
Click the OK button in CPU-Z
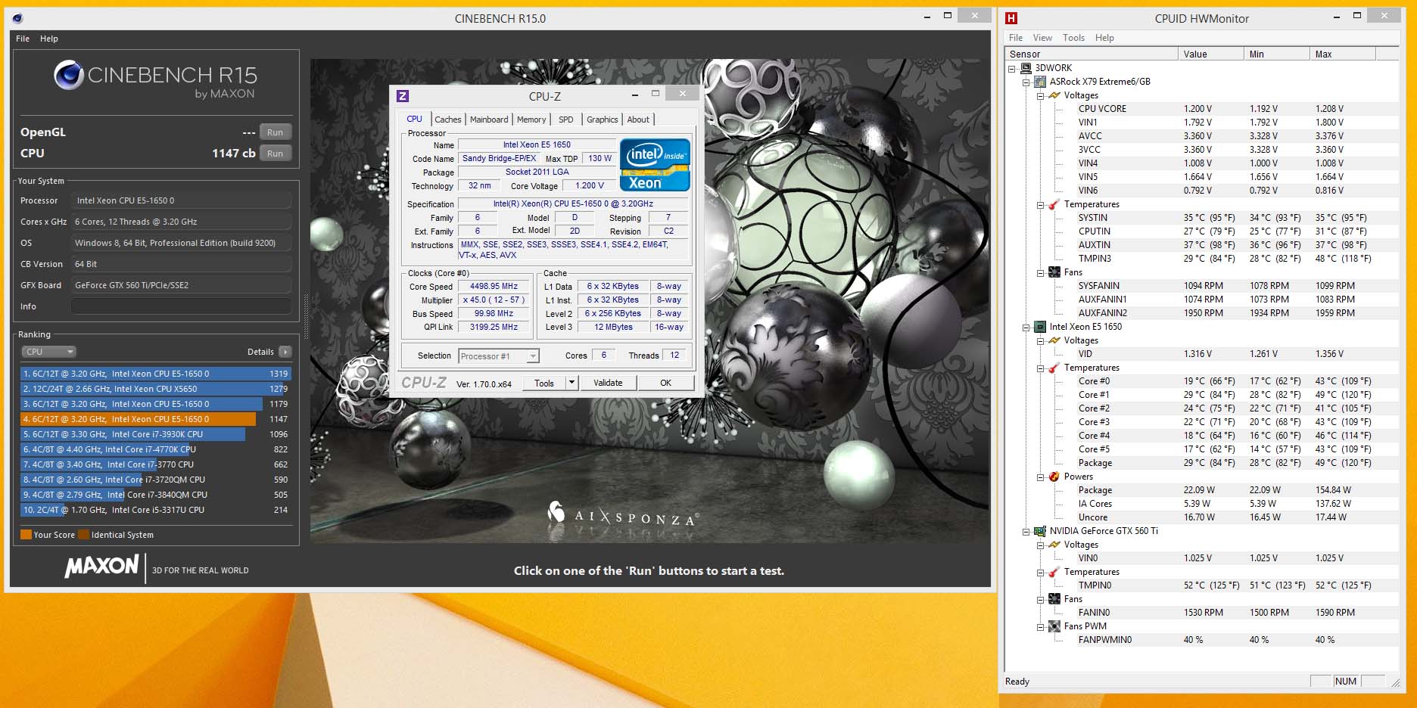tap(666, 383)
